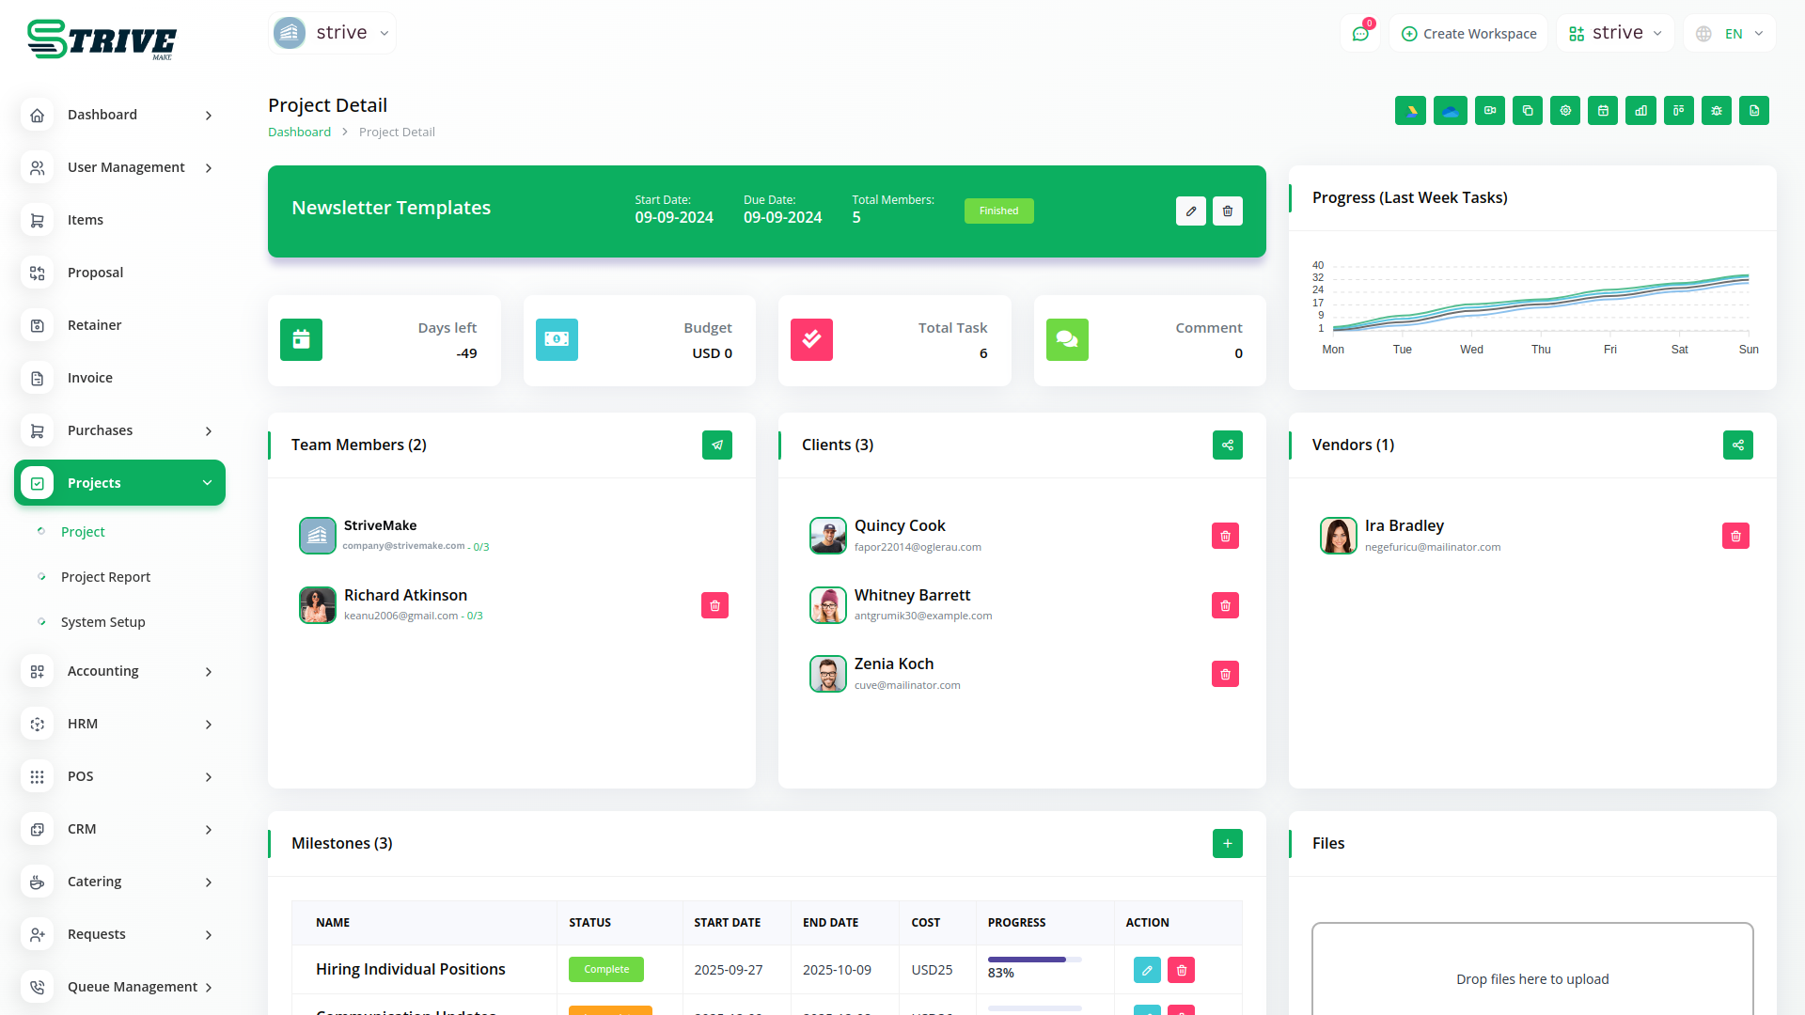
Task: Click the Dashboard breadcrumb link
Action: (x=299, y=133)
